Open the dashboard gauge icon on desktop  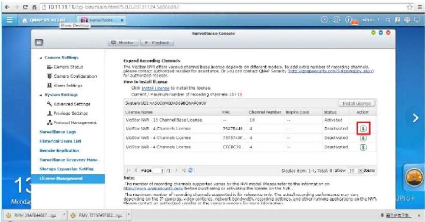(x=414, y=178)
